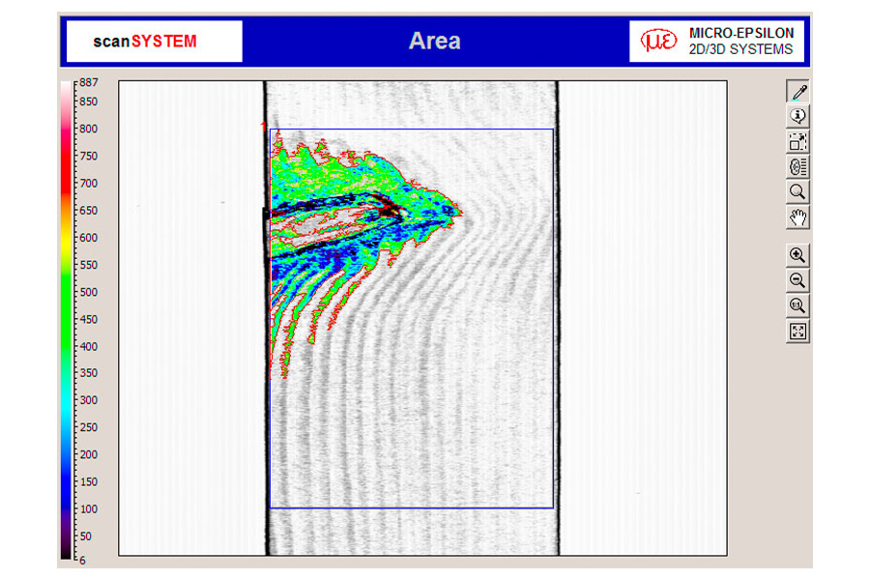Activate the region selection tool
870x580 pixels.
797,141
